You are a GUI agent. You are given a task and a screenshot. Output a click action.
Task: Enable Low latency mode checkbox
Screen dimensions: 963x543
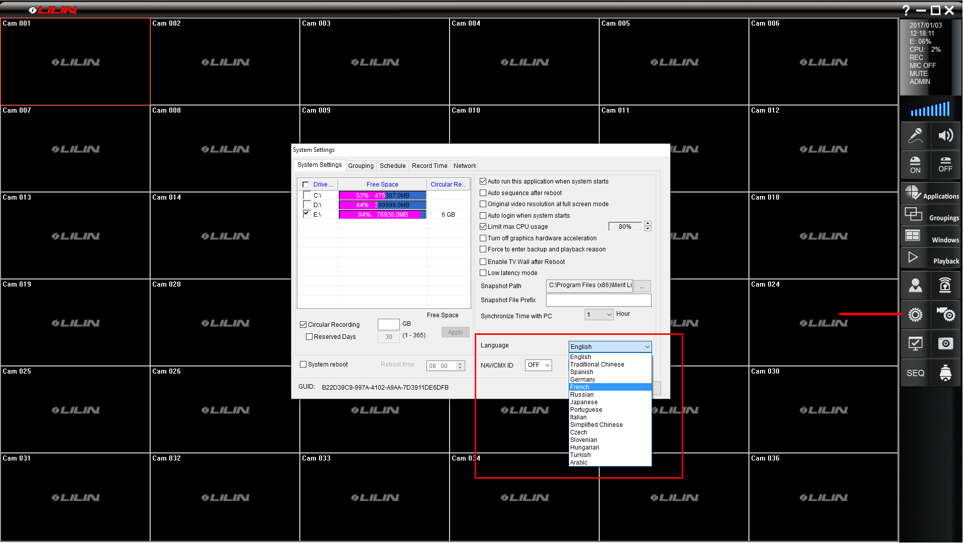point(483,273)
